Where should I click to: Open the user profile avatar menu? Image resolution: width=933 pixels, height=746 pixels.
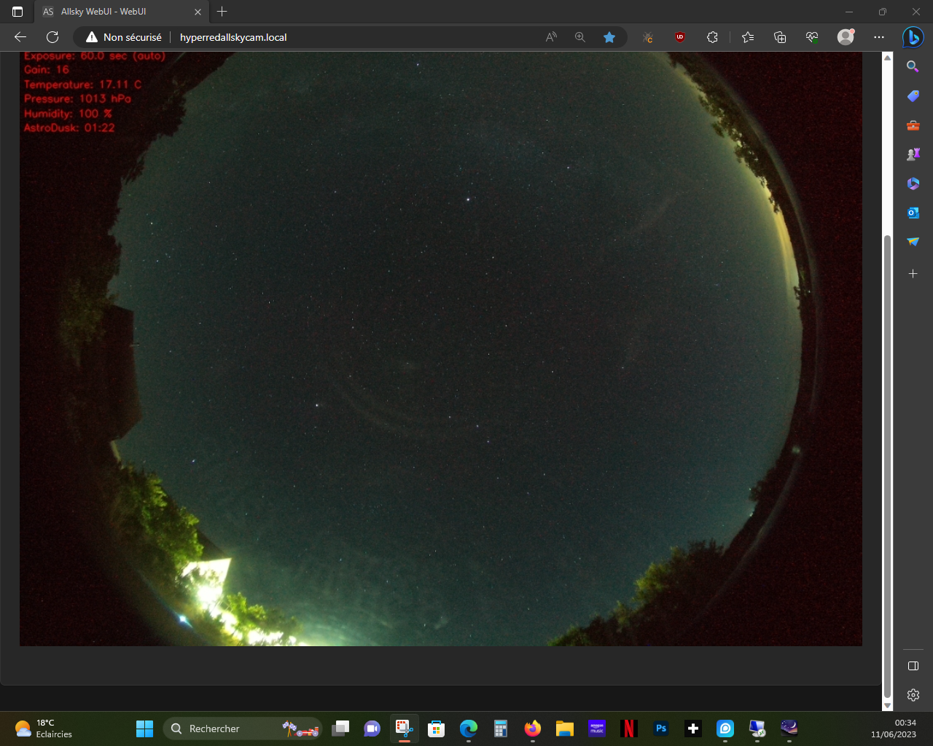pyautogui.click(x=846, y=37)
